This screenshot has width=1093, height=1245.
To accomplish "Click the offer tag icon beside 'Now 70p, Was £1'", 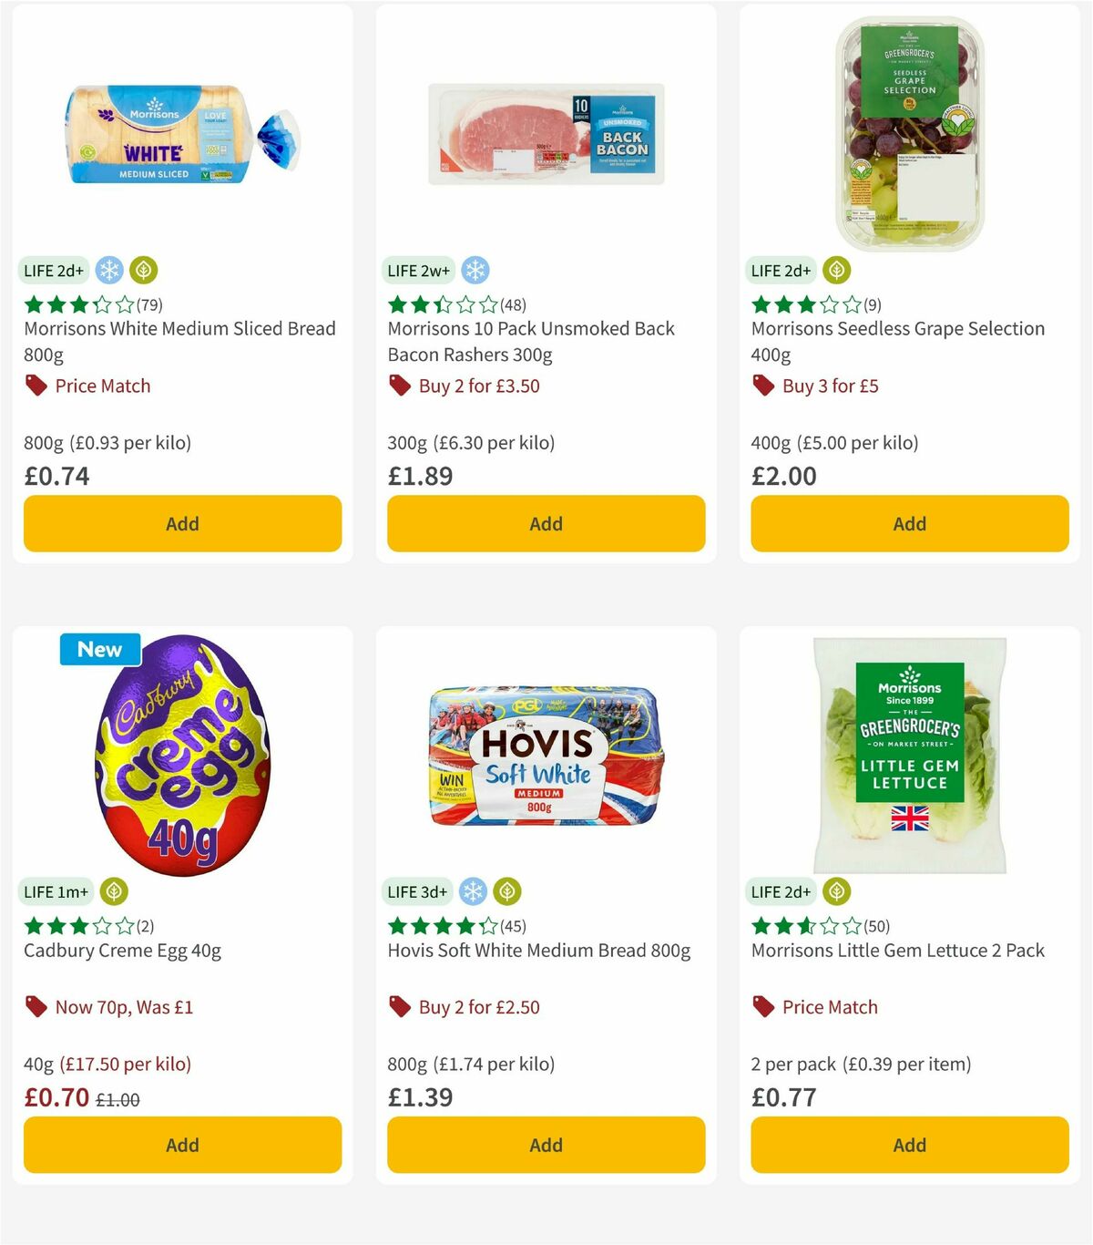I will pyautogui.click(x=36, y=1007).
